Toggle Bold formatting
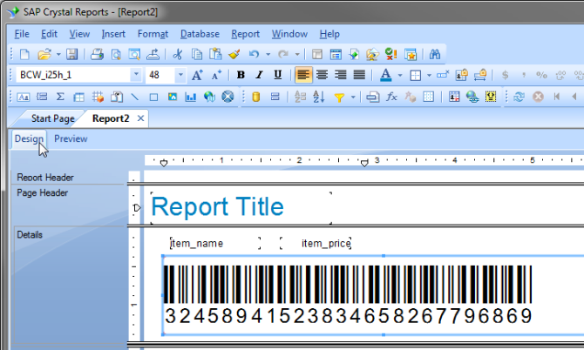 (241, 75)
